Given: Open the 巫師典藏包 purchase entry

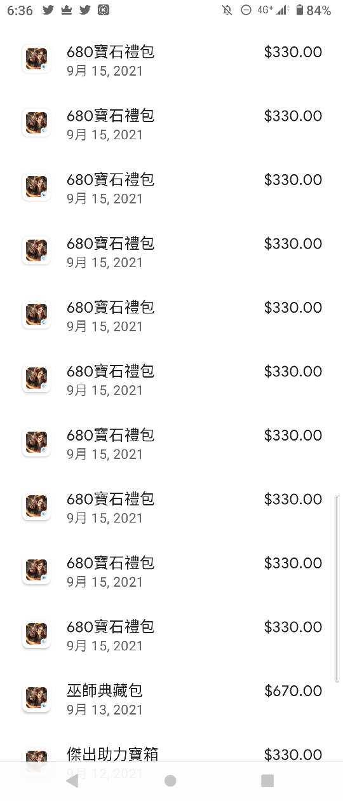Looking at the screenshot, I should (x=171, y=699).
